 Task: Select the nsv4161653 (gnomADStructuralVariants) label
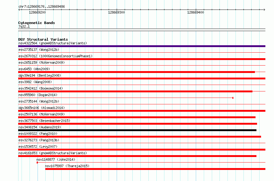tap(53, 153)
